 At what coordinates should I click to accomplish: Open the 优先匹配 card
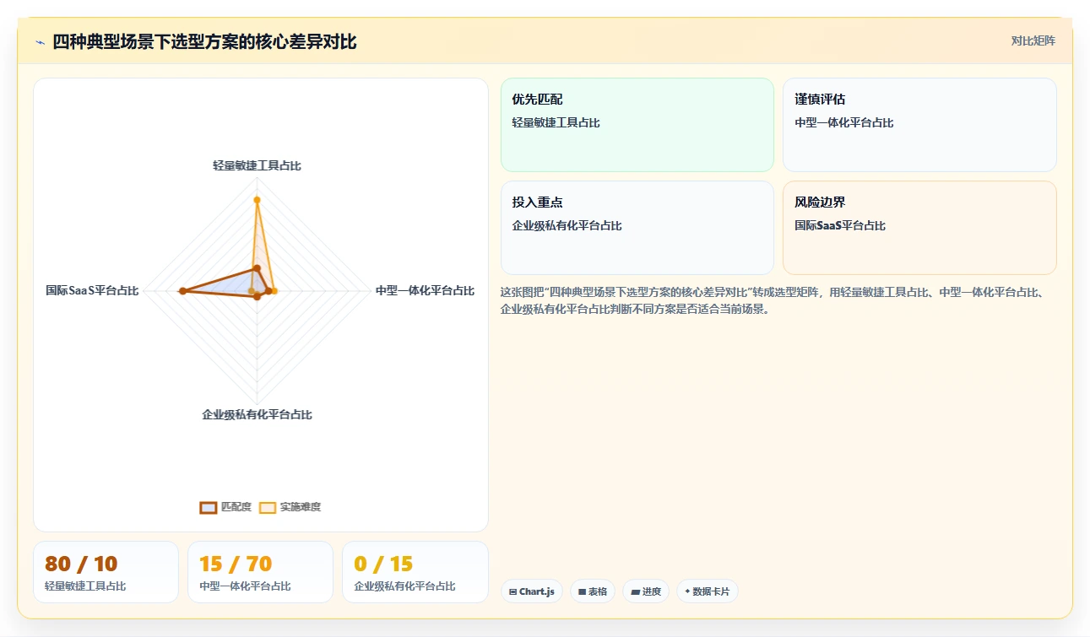(x=637, y=125)
